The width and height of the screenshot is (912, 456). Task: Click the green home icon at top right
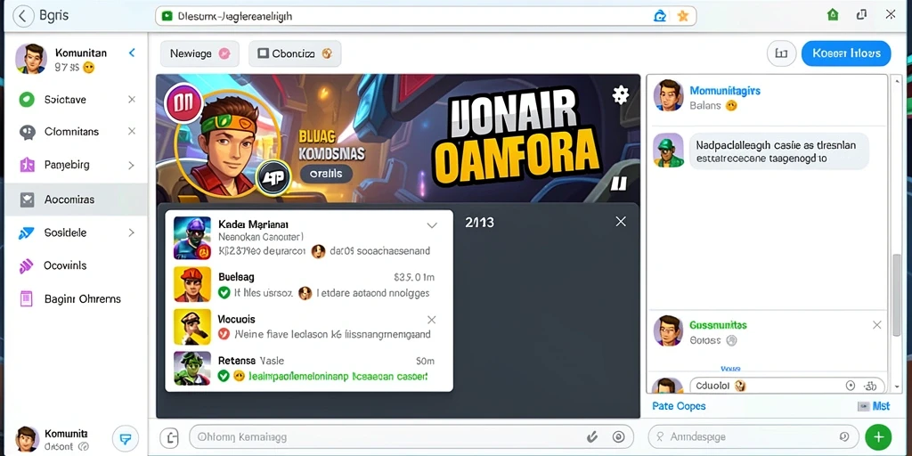click(x=833, y=15)
